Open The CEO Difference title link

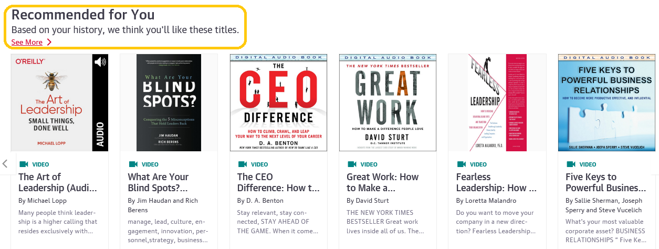tap(278, 182)
